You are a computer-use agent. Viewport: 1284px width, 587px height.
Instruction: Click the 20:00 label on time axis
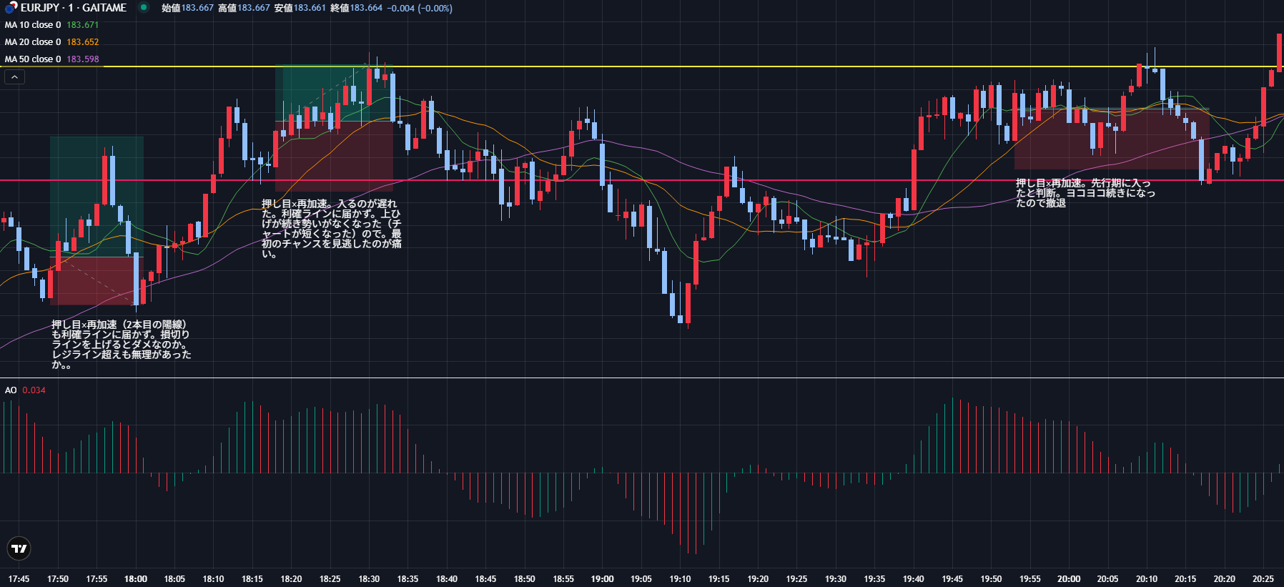(x=1069, y=579)
